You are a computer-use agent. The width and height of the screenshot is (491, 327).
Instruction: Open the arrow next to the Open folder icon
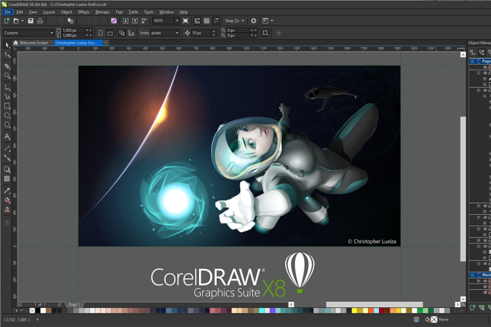(x=23, y=21)
